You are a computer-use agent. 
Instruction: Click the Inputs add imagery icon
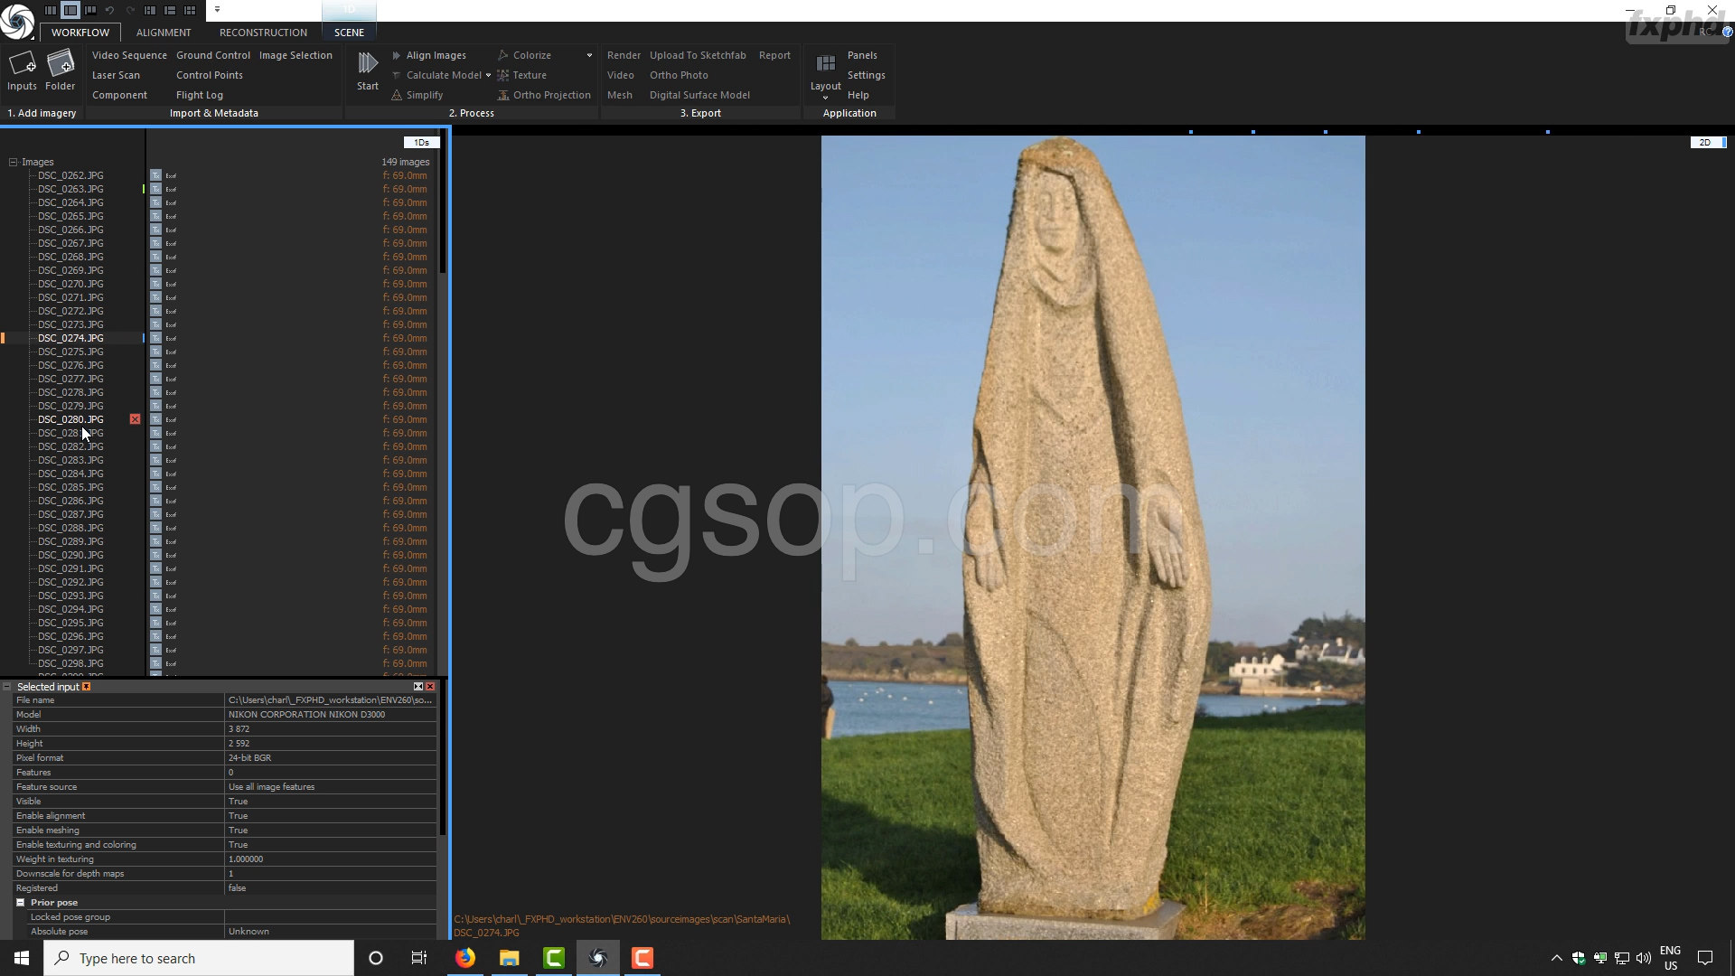click(x=22, y=64)
